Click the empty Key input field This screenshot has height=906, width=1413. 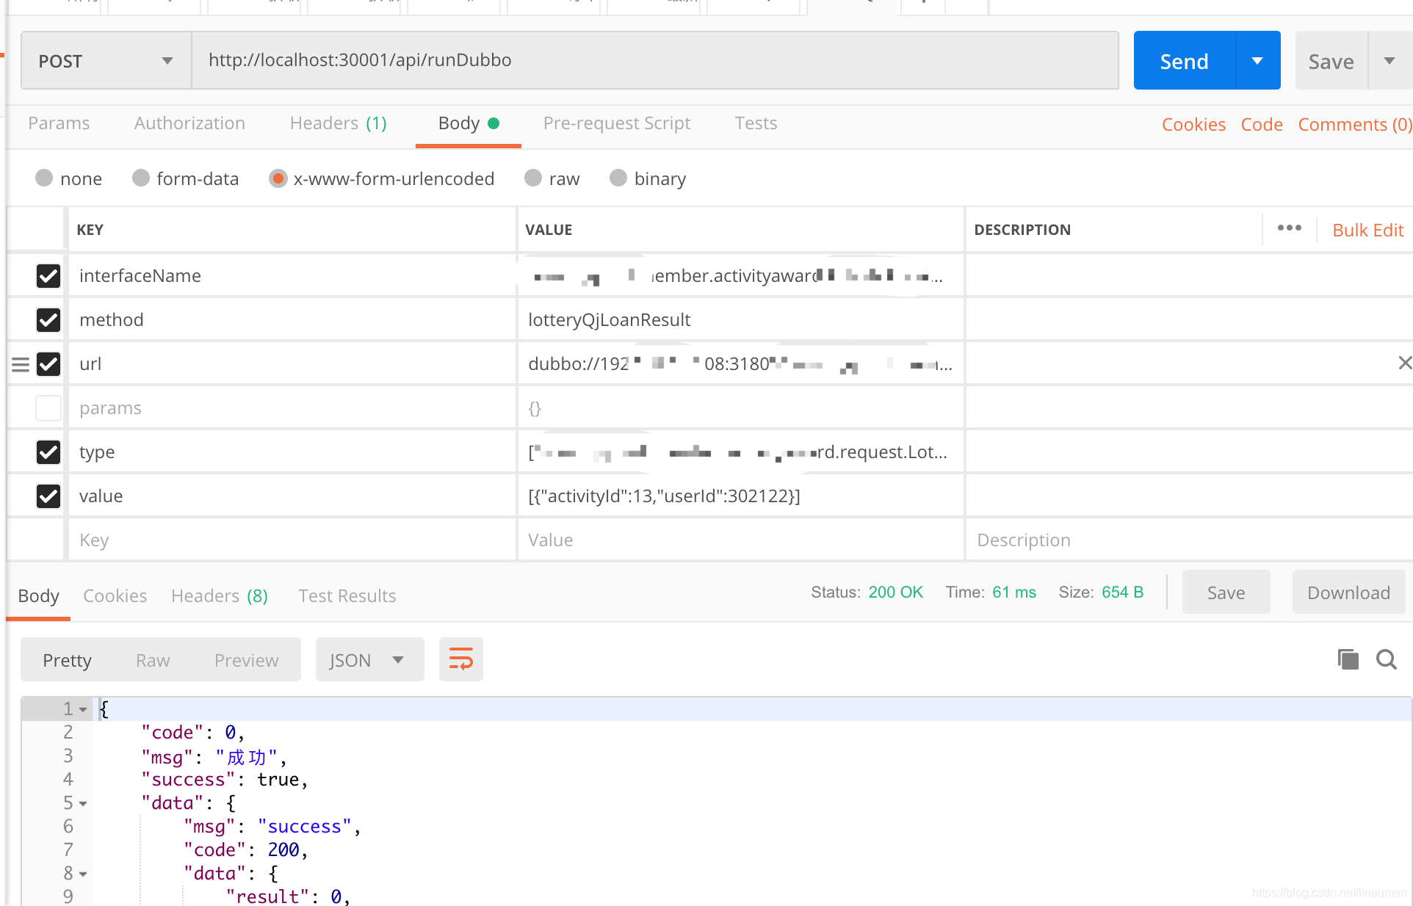292,540
